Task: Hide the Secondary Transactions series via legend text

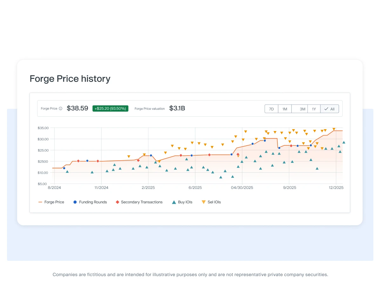Action: [142, 202]
